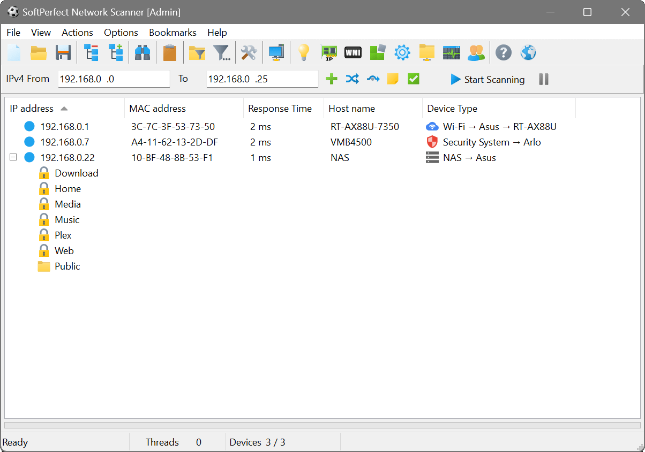Open the scan Options gear icon
Viewport: 645px width, 452px height.
pyautogui.click(x=402, y=52)
